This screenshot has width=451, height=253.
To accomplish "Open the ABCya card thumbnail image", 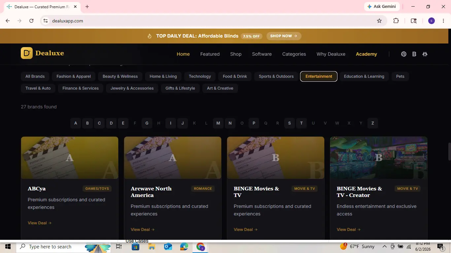I will tap(70, 158).
